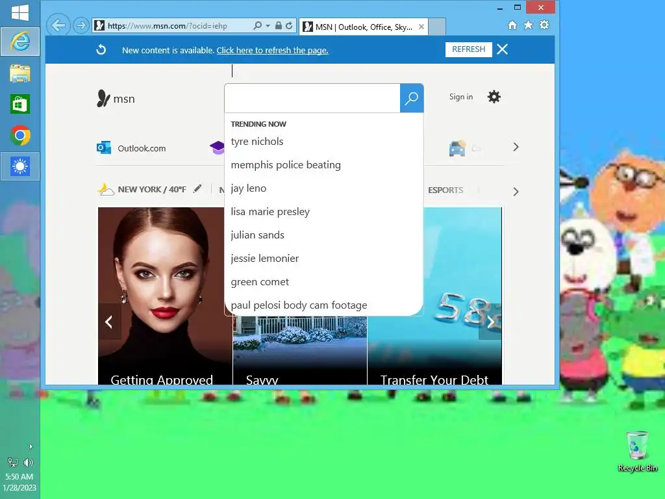Click the Windows Start button
This screenshot has width=665, height=499.
click(20, 12)
